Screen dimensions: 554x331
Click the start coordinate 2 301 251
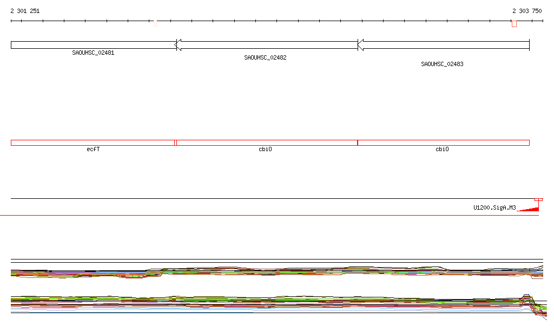click(25, 11)
